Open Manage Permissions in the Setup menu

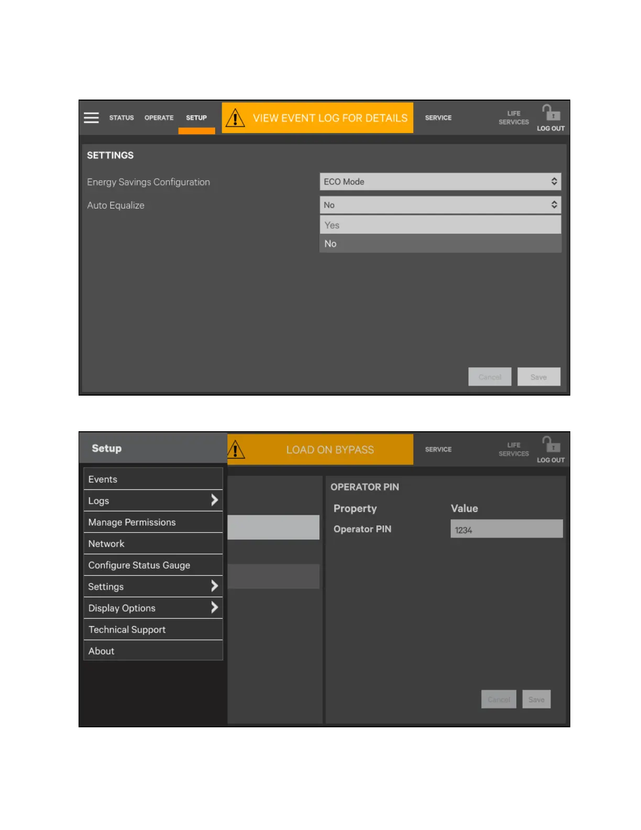(x=153, y=522)
